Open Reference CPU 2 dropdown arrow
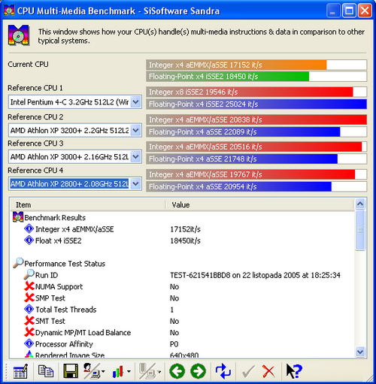This screenshot has width=376, height=384. coord(135,130)
